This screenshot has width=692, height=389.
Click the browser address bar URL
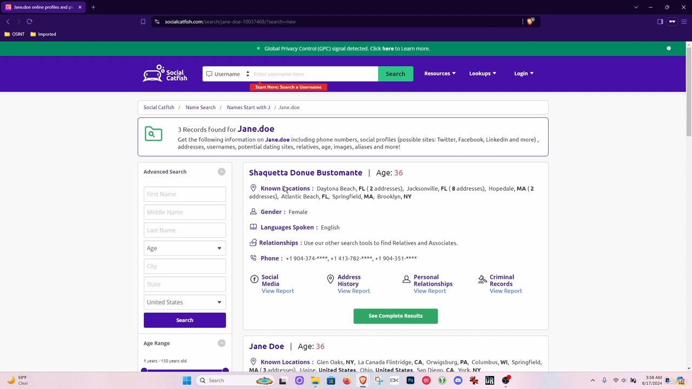tap(230, 22)
